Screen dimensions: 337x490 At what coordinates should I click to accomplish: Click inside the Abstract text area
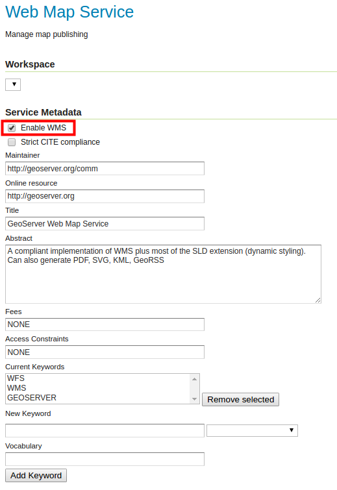click(163, 274)
